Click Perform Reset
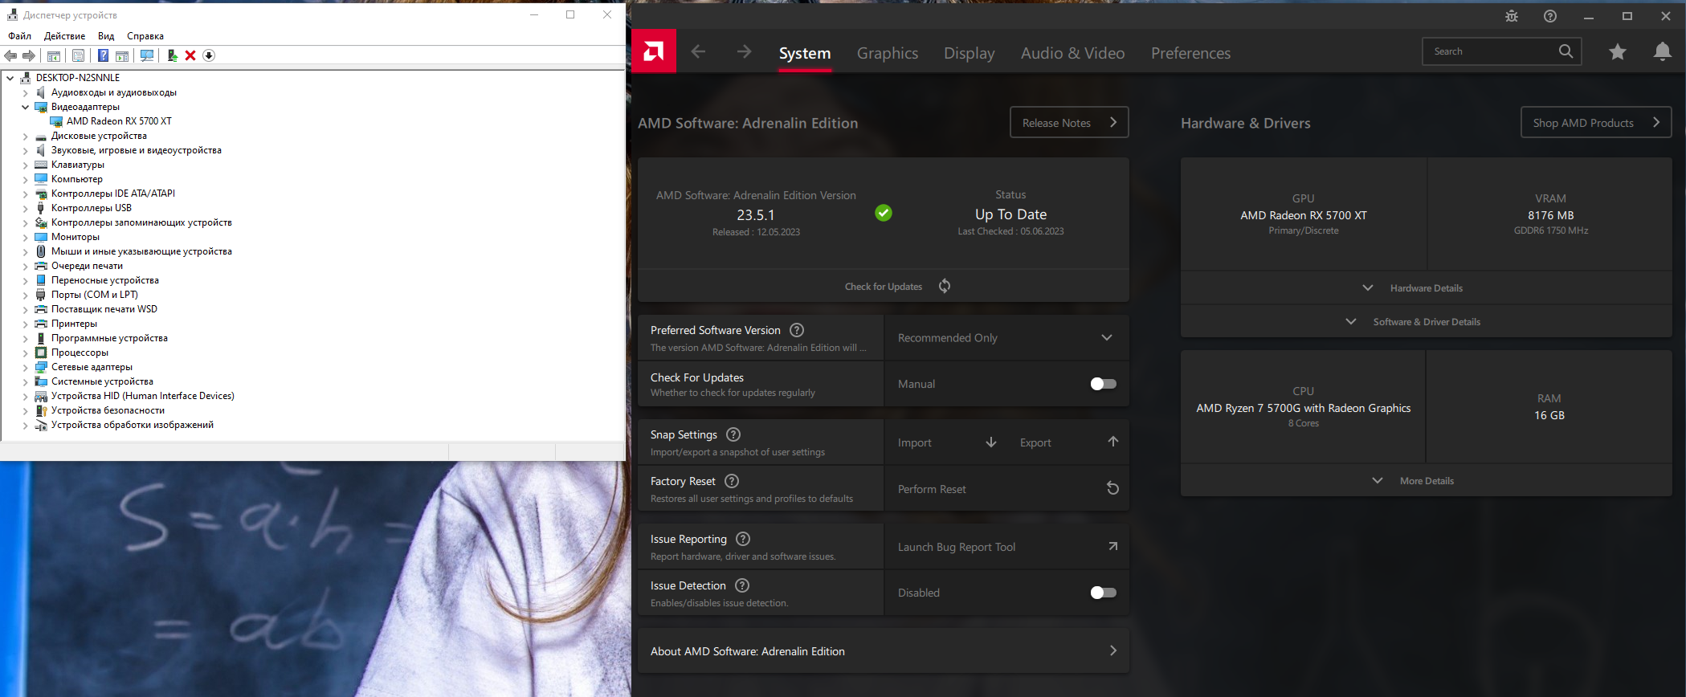1686x697 pixels. coord(1006,489)
